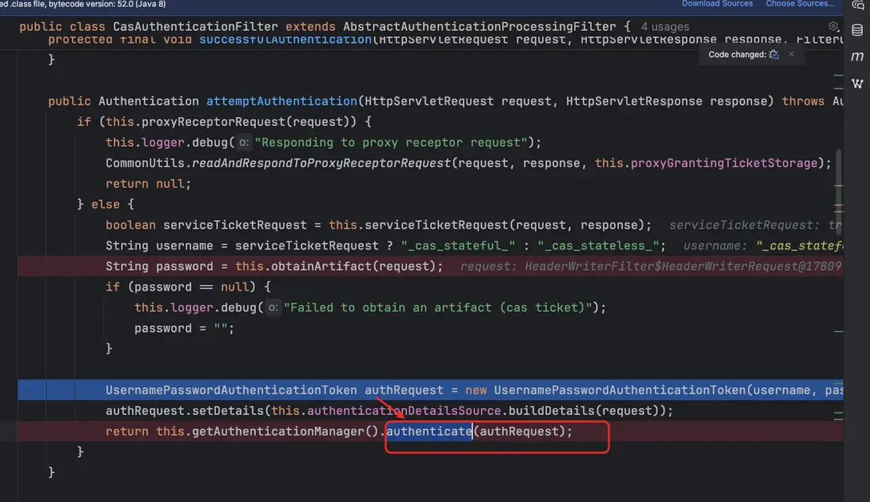Open the Database tool window
The width and height of the screenshot is (870, 502).
(857, 29)
